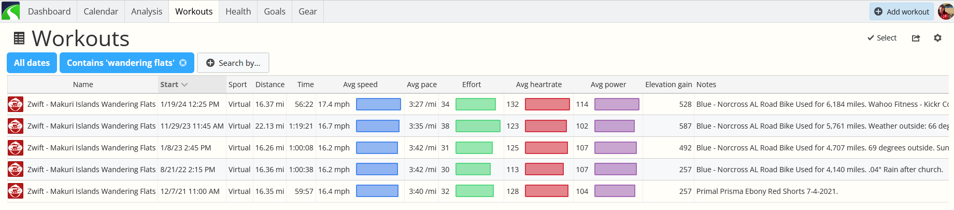Click Zwift icon for 11/29/23 workout
Screen dimensions: 954x210
pyautogui.click(x=16, y=126)
